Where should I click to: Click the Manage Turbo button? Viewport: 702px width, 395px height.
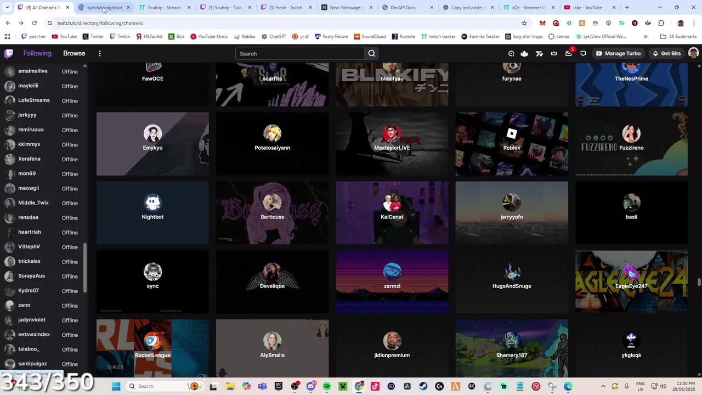tap(619, 53)
